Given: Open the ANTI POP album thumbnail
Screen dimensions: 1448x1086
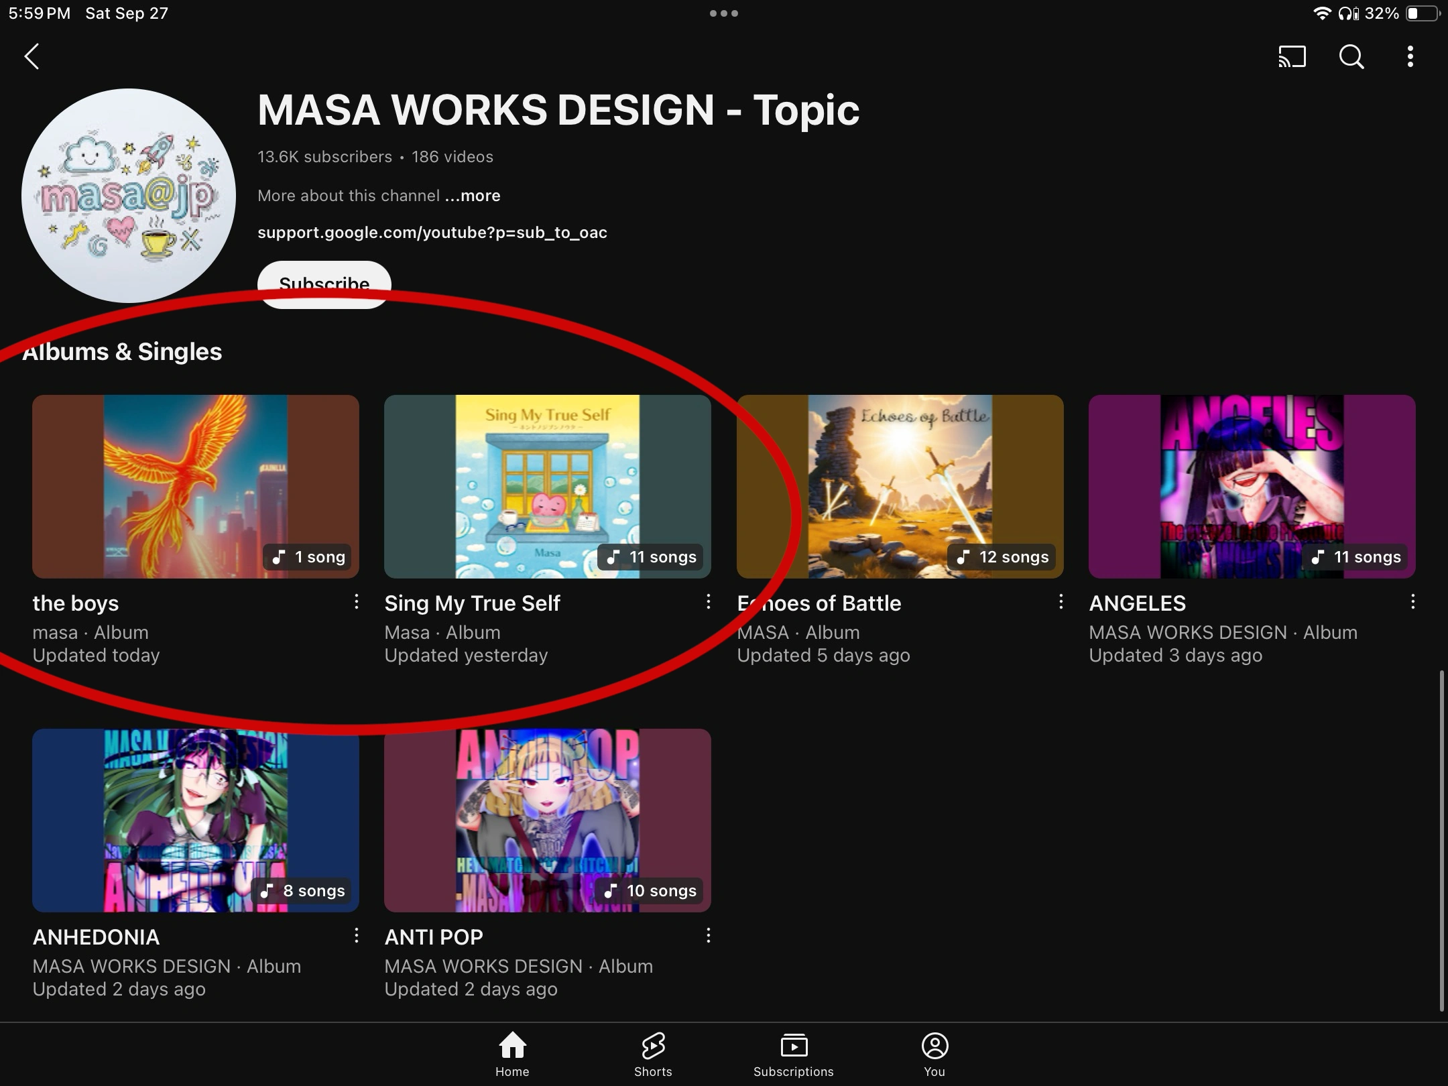Looking at the screenshot, I should (x=547, y=820).
